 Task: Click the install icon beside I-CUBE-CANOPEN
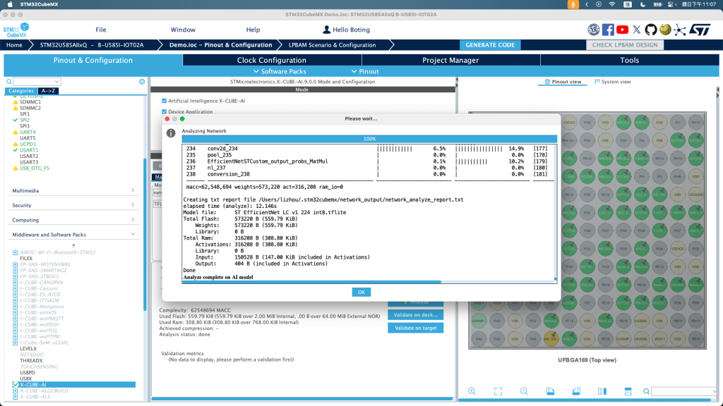tap(16, 283)
